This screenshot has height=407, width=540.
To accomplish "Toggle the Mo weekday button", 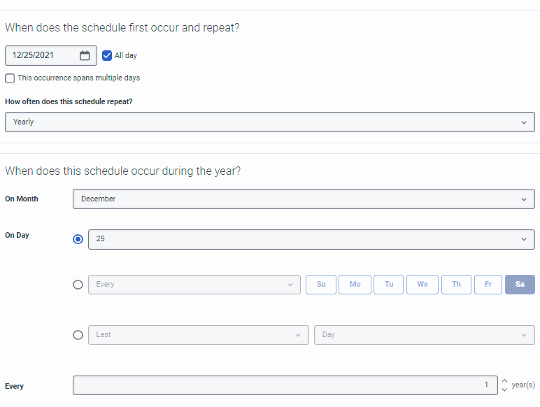I will (x=355, y=285).
